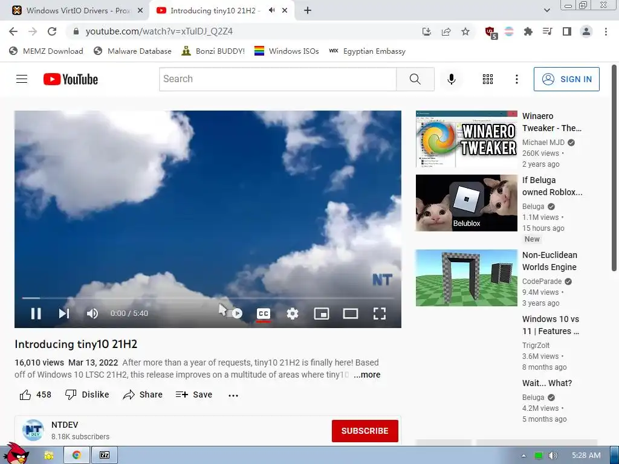Enable miniplayer mode
Viewport: 619px width, 464px height.
click(x=322, y=314)
